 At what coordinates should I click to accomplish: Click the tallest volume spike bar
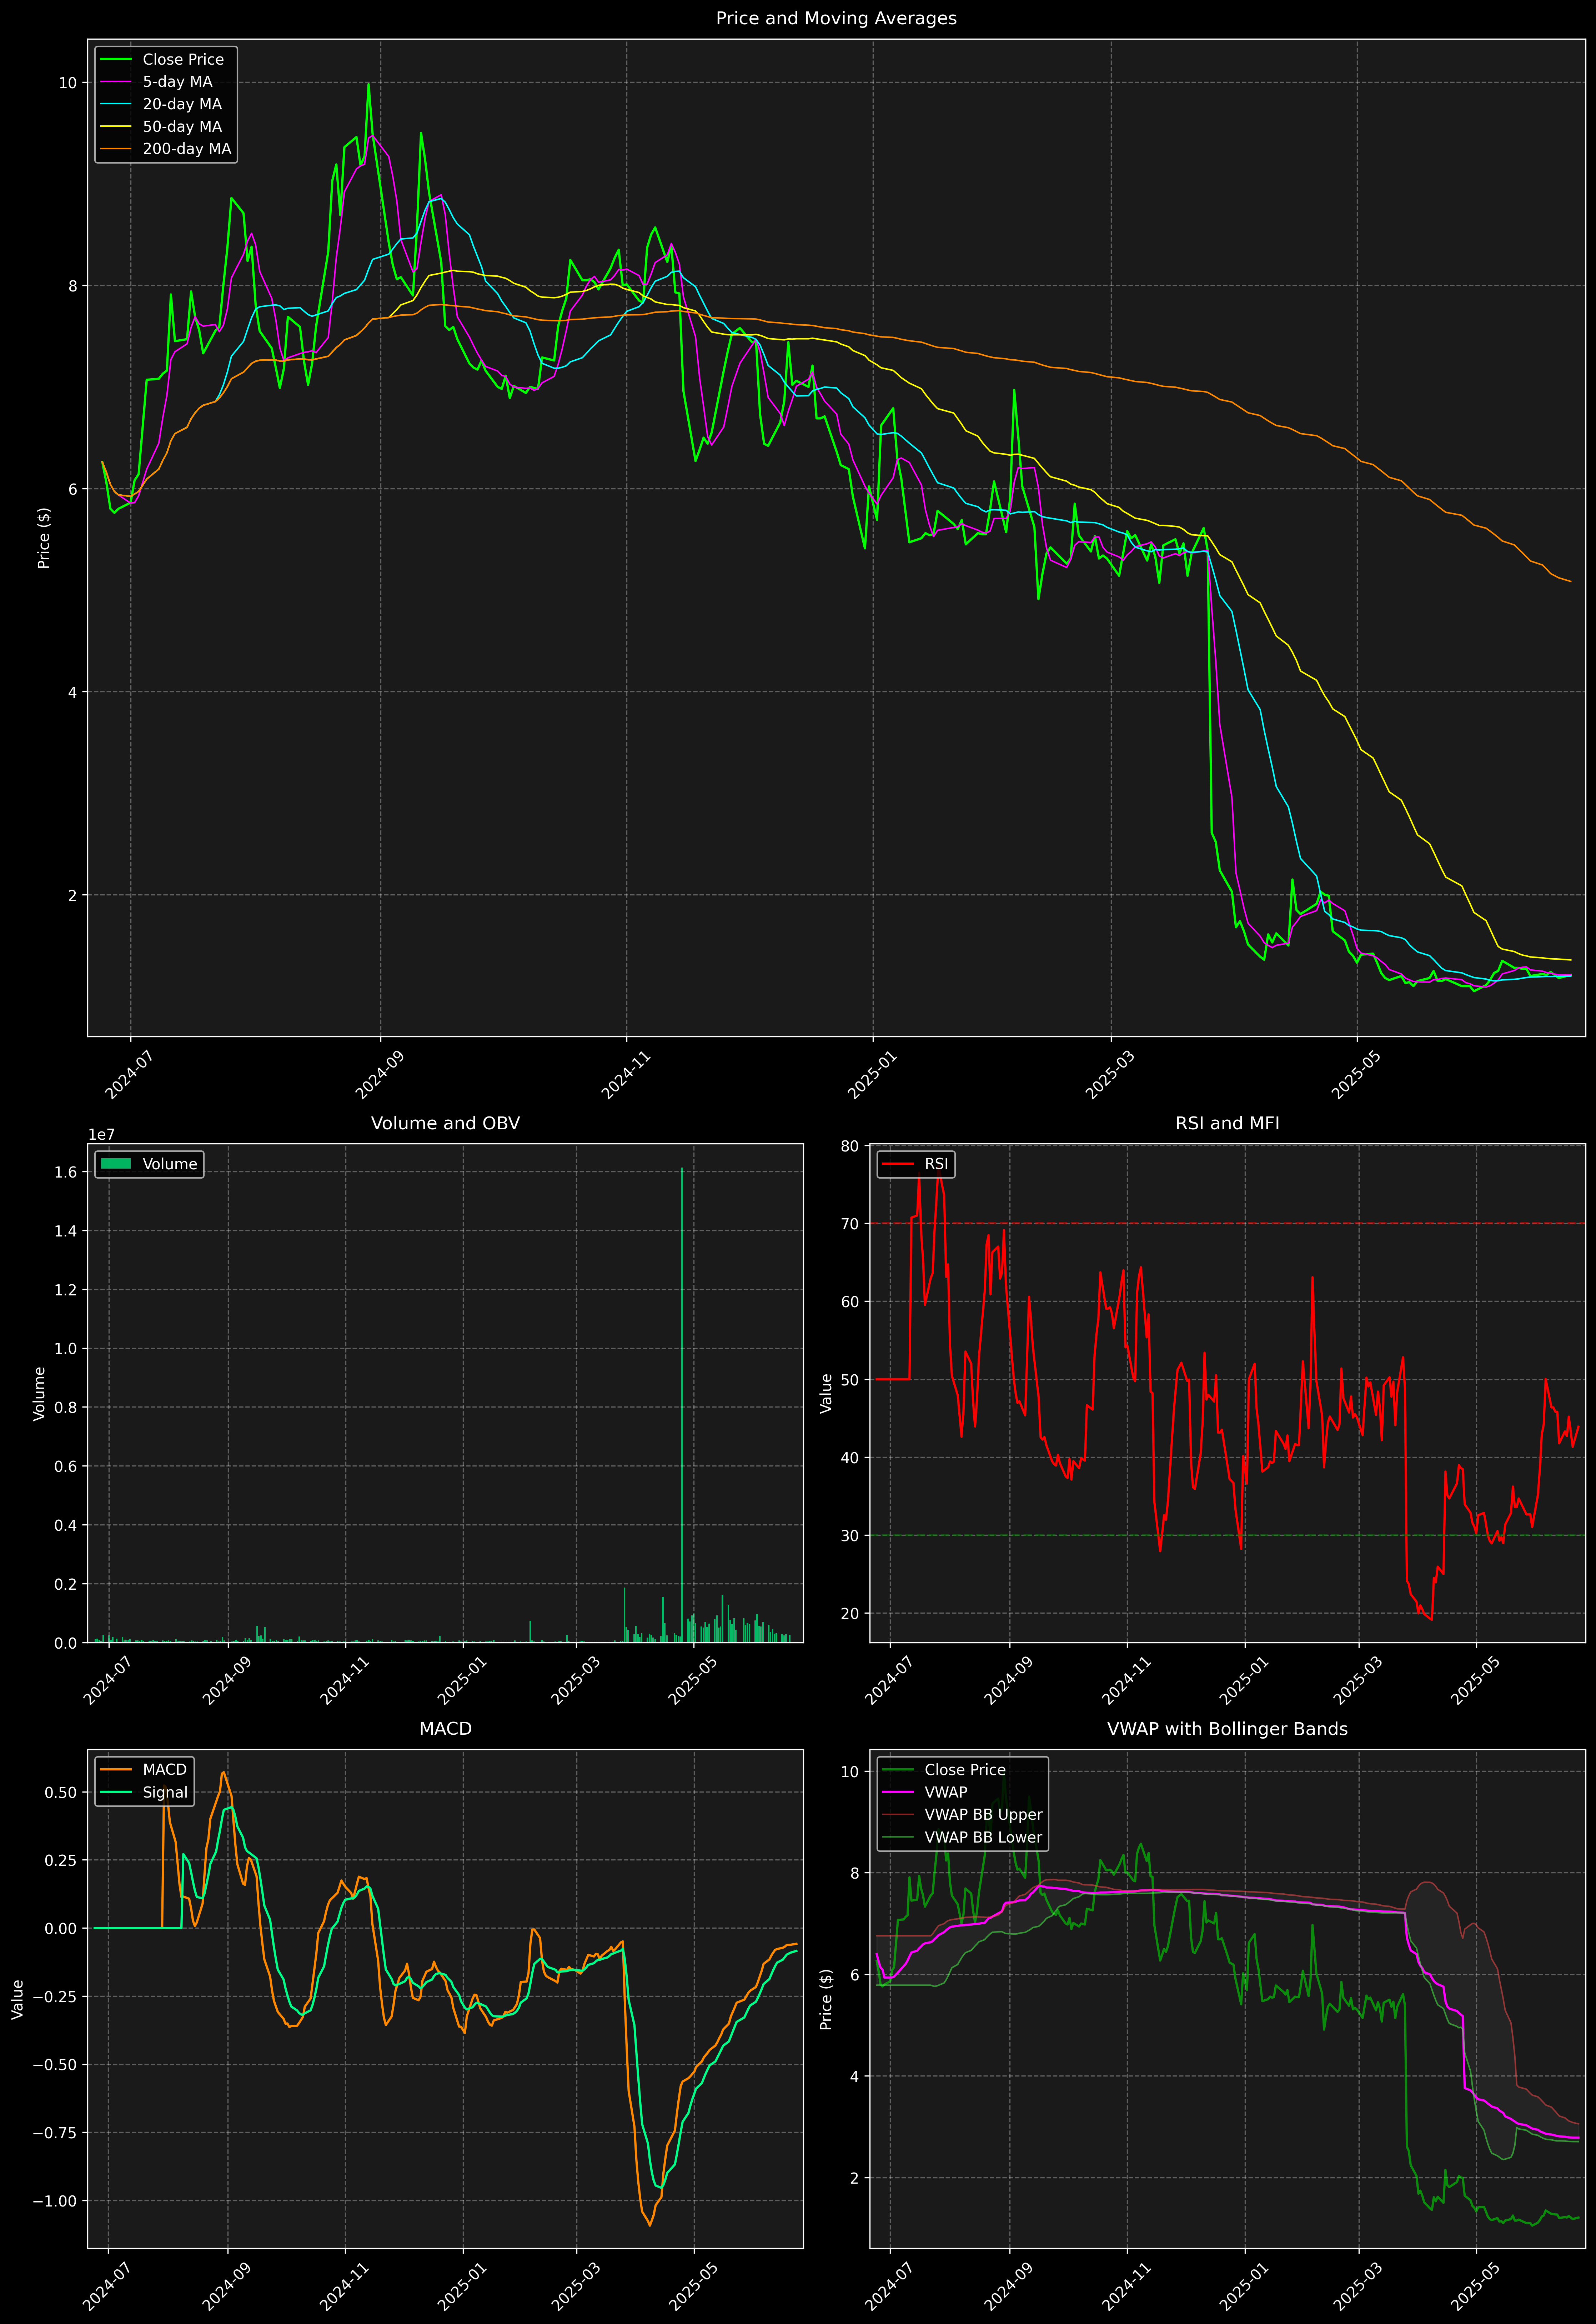(x=682, y=1405)
